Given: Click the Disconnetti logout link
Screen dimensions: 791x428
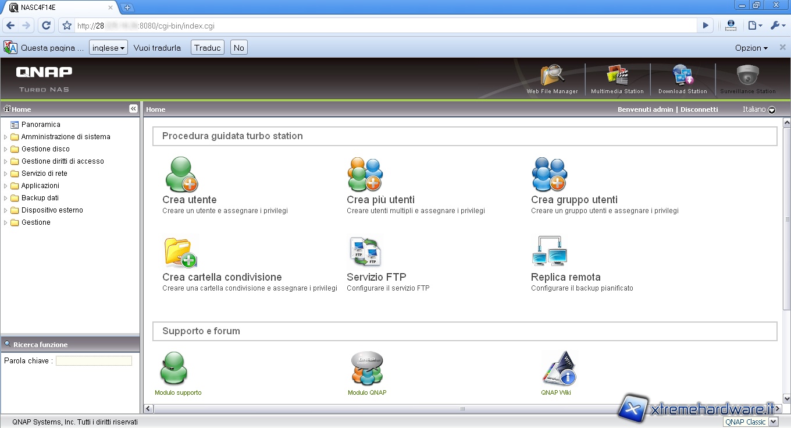Looking at the screenshot, I should click(699, 109).
